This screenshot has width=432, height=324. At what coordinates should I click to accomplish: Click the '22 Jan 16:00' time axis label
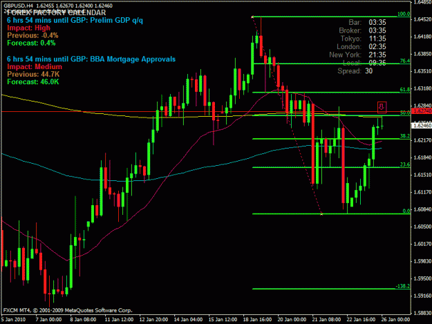(x=361, y=320)
